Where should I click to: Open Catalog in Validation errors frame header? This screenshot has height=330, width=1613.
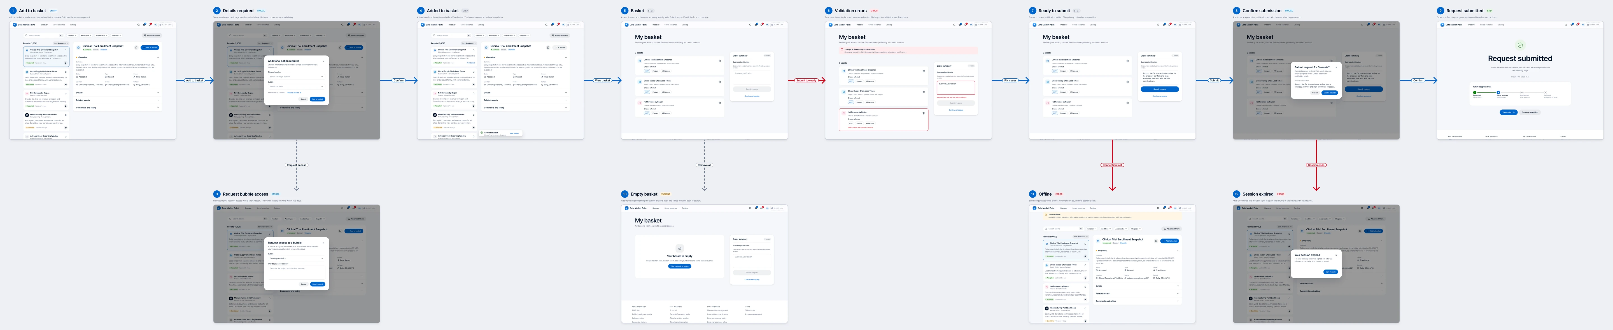(x=889, y=25)
